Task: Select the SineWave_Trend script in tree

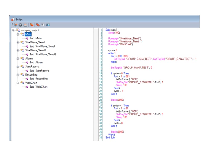Action: [35, 42]
